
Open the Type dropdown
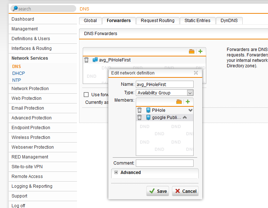tap(190, 93)
